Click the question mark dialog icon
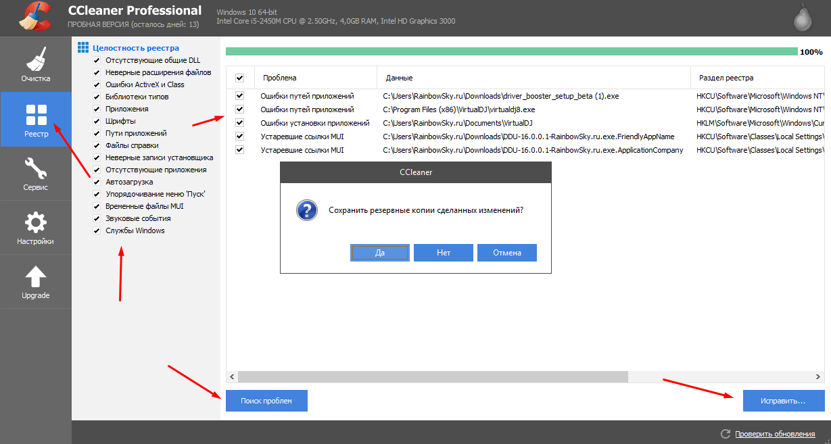This screenshot has height=444, width=831. pos(307,209)
